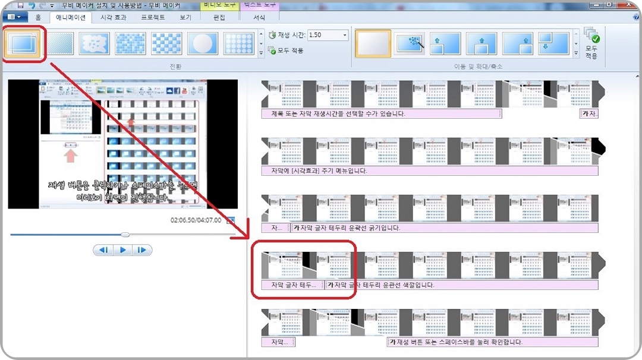This screenshot has width=642, height=360.
Task: Select the checkerboard transition thumbnail
Action: tap(166, 43)
